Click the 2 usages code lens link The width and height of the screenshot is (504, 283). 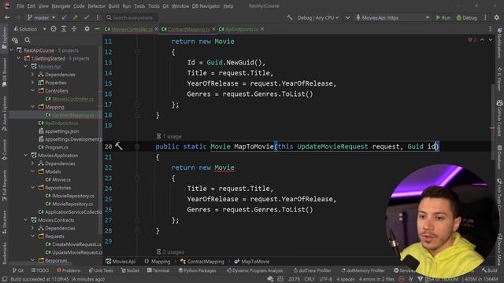tap(173, 252)
